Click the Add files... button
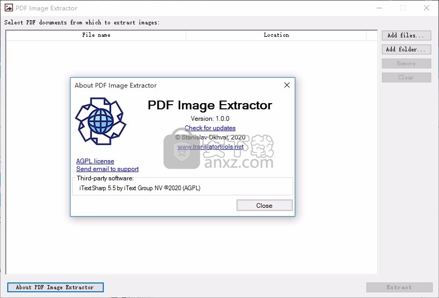Viewport: 439px width, 298px height. tap(406, 36)
